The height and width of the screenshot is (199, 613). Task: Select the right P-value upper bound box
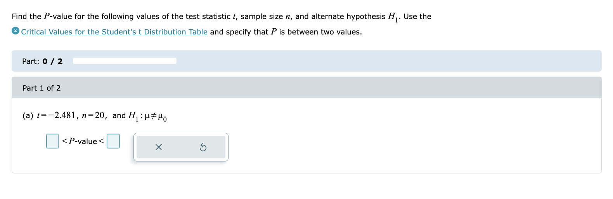point(113,141)
